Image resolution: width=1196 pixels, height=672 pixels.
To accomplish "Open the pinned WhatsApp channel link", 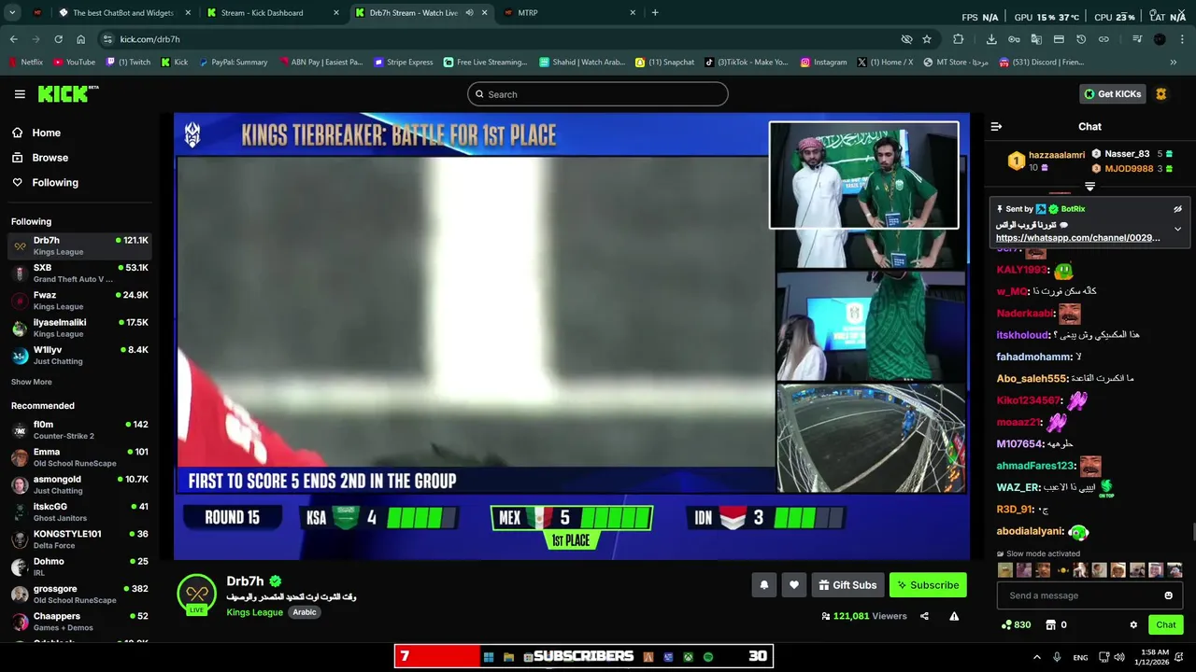I will click(1078, 238).
